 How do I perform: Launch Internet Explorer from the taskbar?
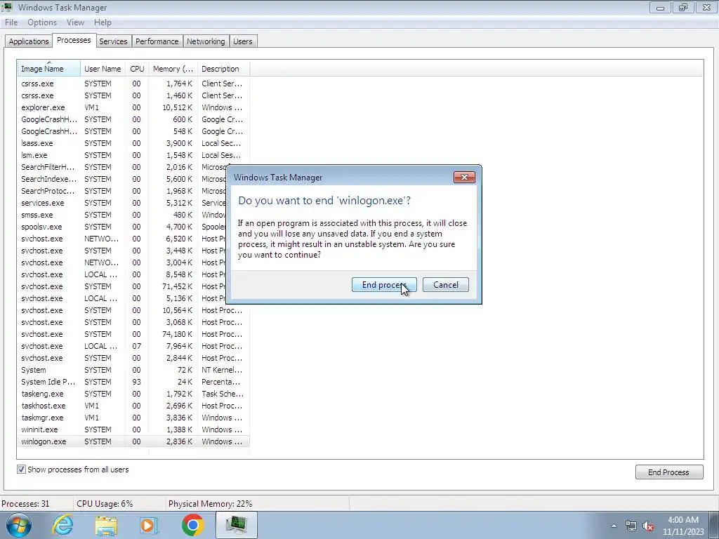[62, 525]
